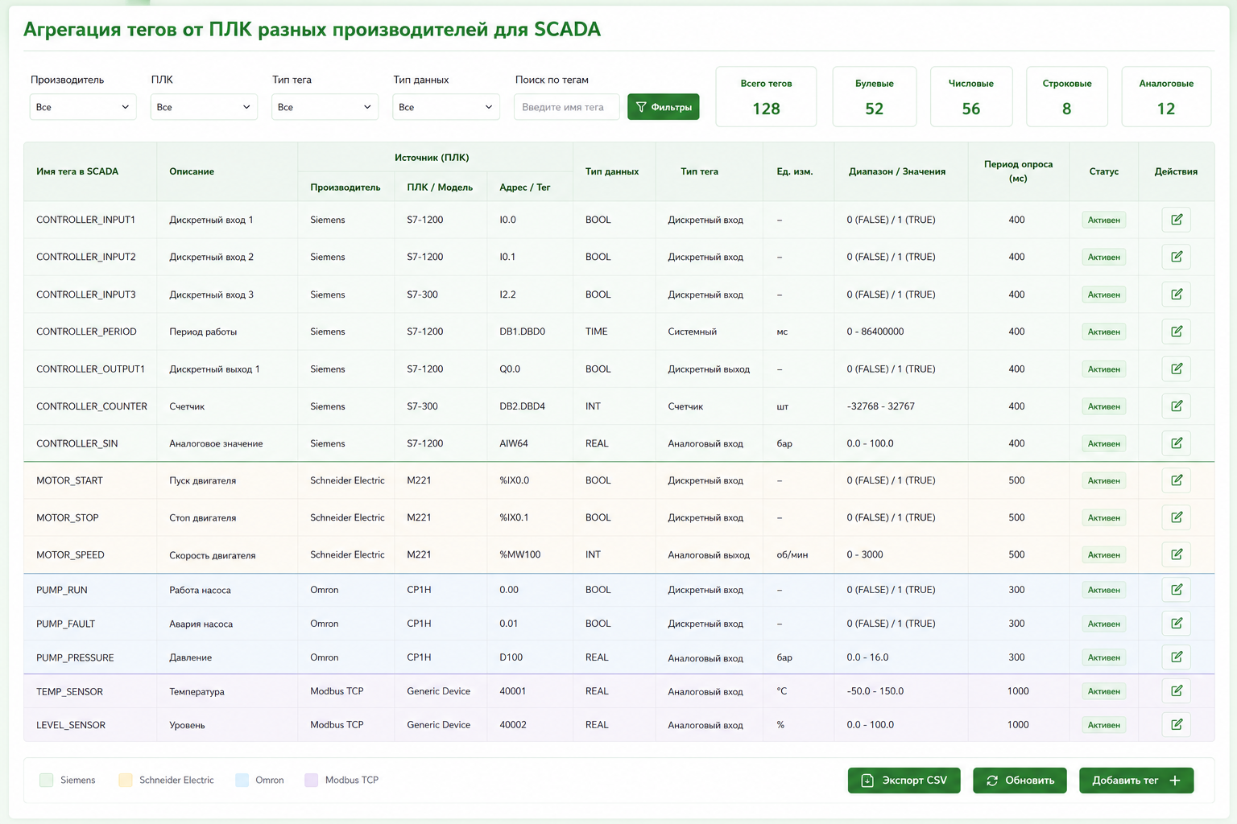Refresh data with Обновить button
This screenshot has height=824, width=1237.
(1020, 781)
